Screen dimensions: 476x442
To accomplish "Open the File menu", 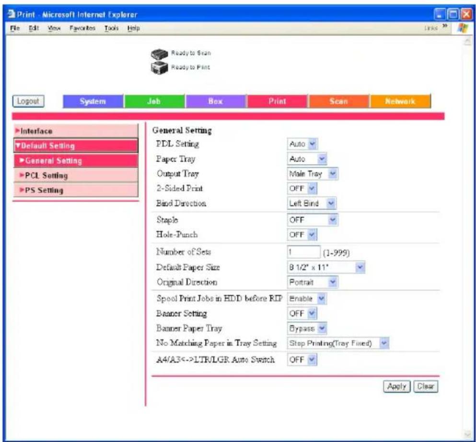I will point(15,28).
